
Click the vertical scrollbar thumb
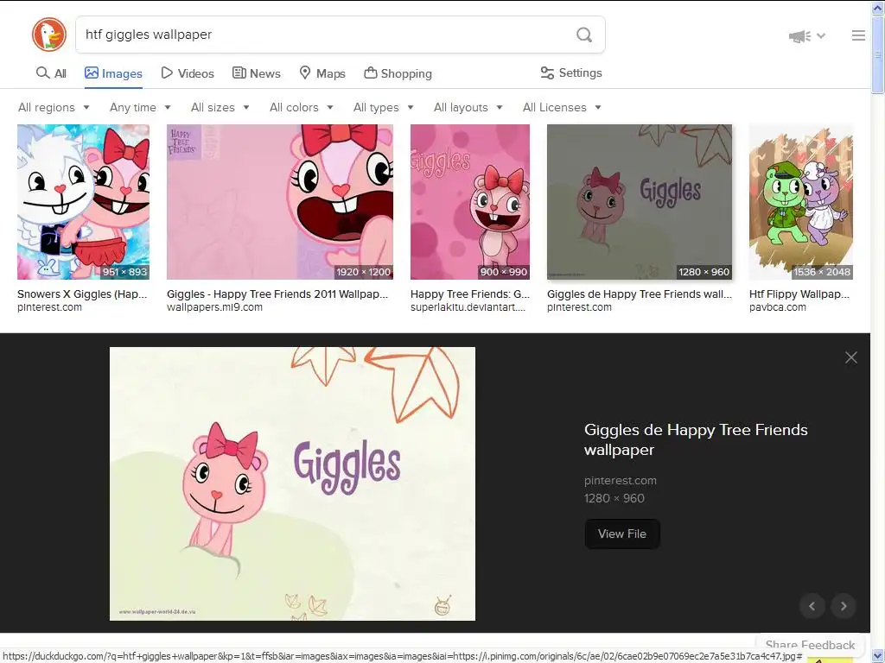(x=878, y=55)
